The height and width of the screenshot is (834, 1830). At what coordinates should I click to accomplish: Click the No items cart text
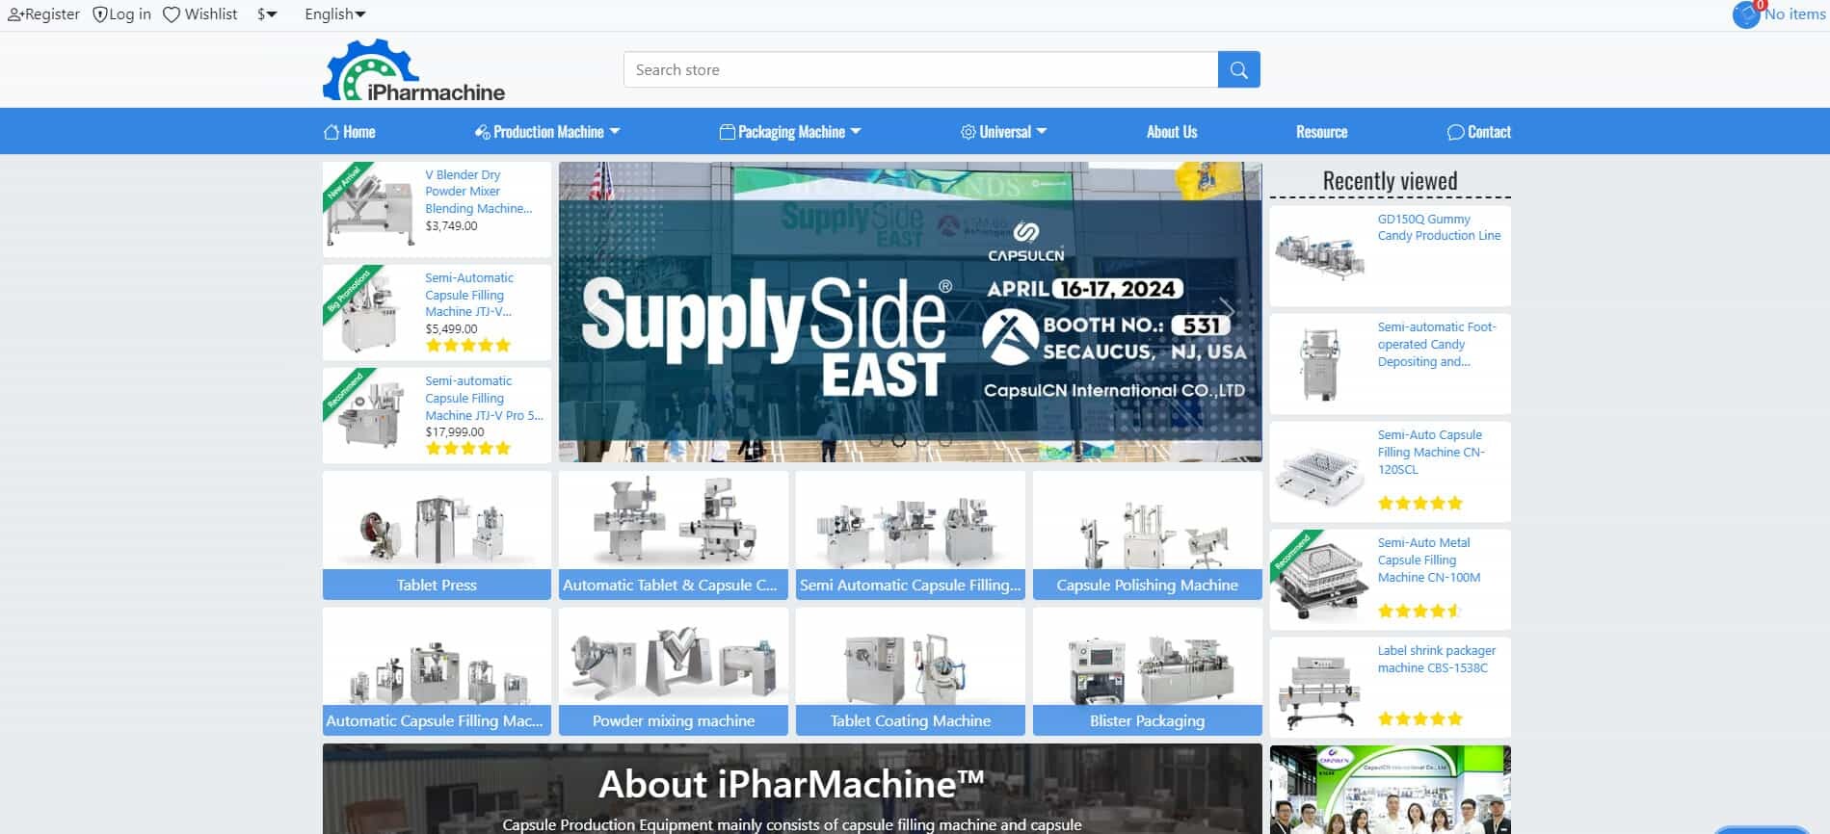1794,14
